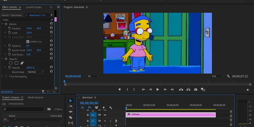Open the Blend Mode dropdown

[x=36, y=72]
